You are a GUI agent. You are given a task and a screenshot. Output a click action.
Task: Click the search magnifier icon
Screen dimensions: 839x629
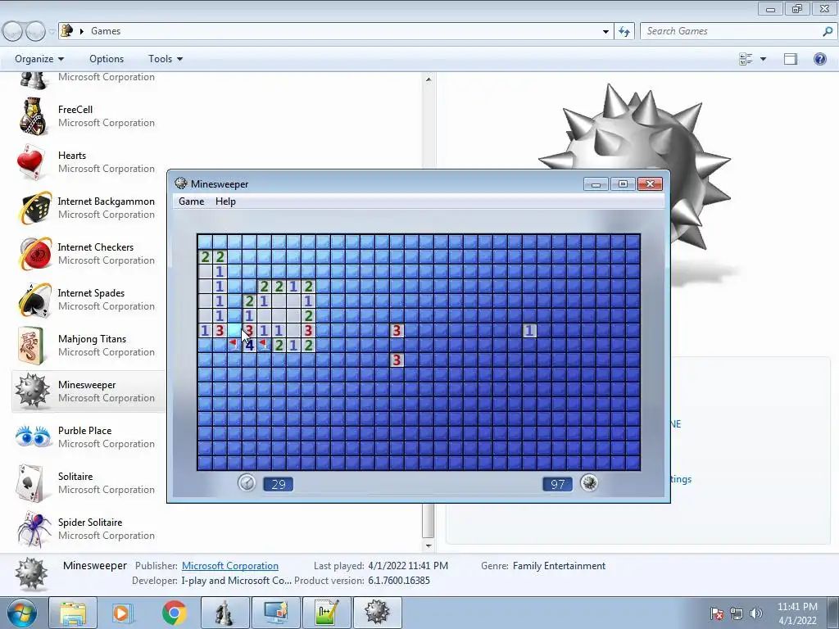point(828,31)
